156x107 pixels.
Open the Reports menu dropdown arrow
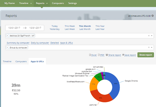tap(47, 3)
